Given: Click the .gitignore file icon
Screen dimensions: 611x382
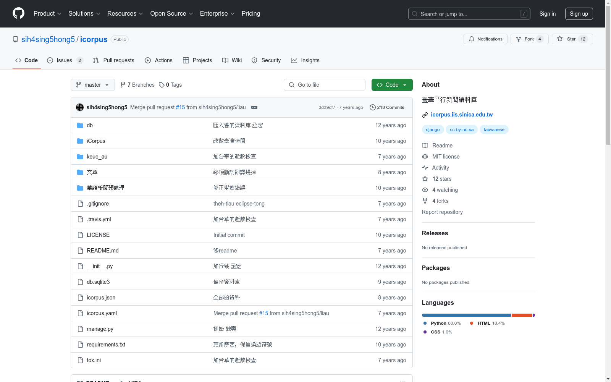Looking at the screenshot, I should click(x=80, y=204).
